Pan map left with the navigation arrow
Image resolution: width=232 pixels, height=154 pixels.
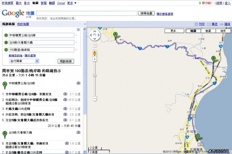91,35
